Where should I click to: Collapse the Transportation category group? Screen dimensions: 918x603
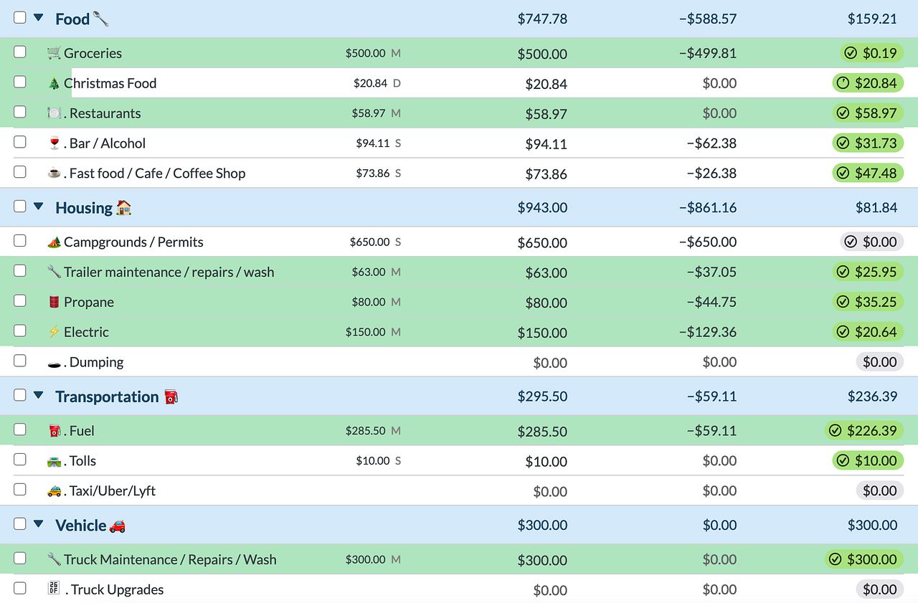tap(39, 396)
